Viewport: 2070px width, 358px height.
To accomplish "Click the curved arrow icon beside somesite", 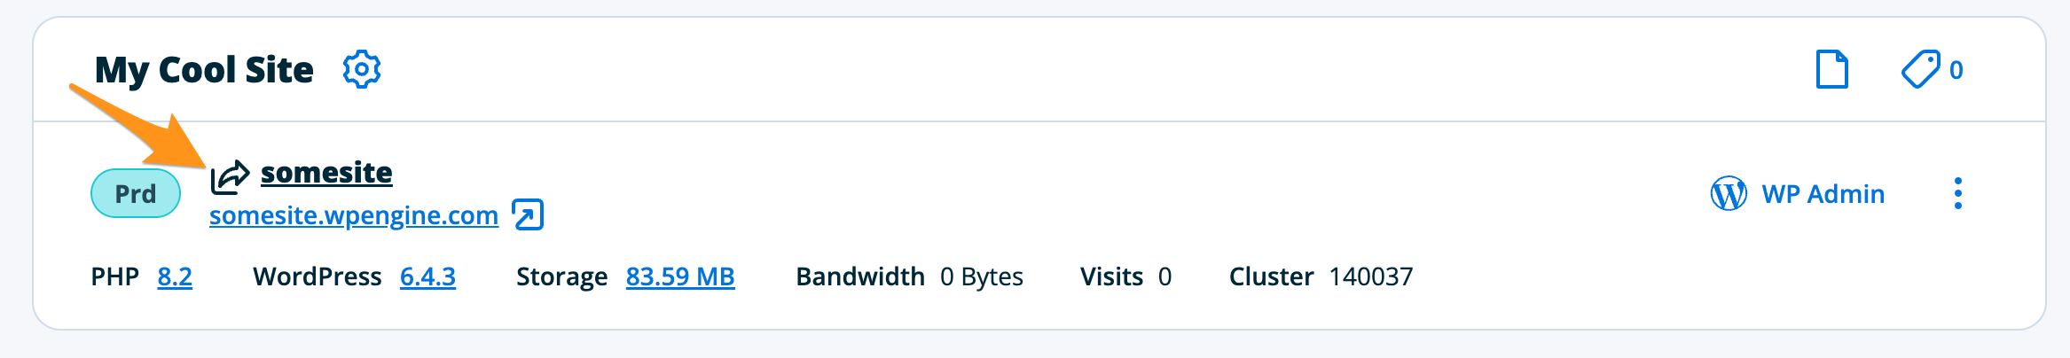I will point(230,176).
